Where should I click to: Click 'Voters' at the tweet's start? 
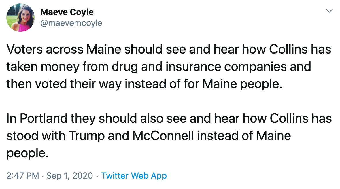(x=24, y=50)
